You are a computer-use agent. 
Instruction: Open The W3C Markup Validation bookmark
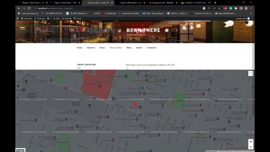point(77,13)
